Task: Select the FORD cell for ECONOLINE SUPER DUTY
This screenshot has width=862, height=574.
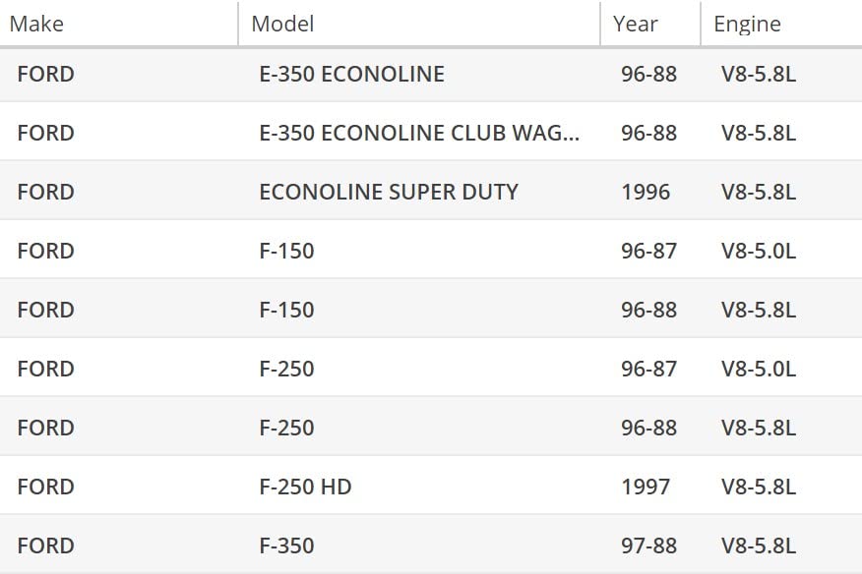Action: coord(45,192)
